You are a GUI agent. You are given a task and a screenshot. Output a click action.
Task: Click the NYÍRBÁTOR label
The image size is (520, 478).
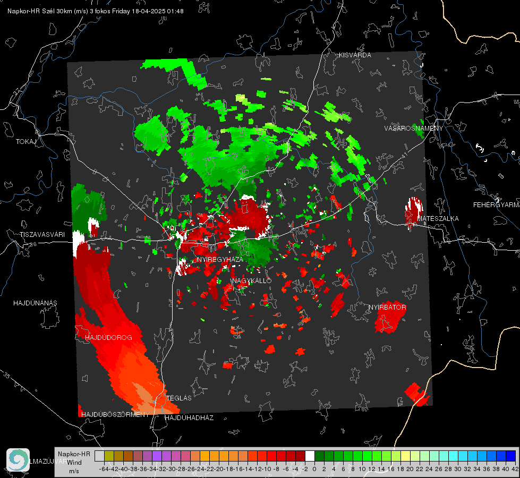pyautogui.click(x=387, y=308)
